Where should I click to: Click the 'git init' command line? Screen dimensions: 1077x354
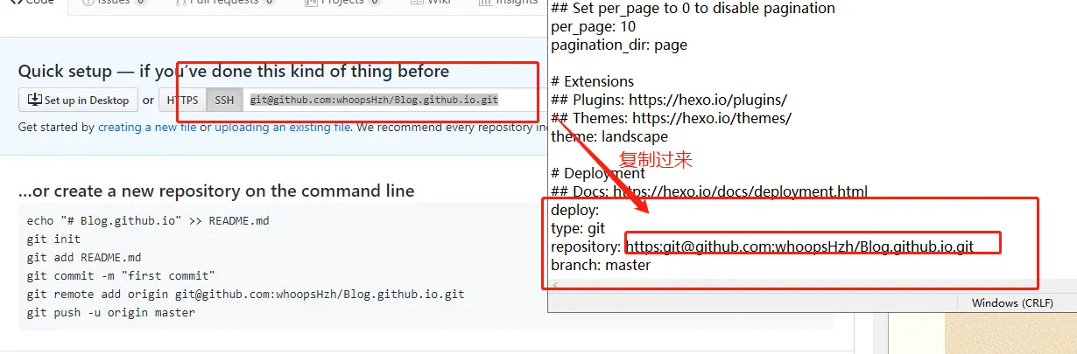53,239
